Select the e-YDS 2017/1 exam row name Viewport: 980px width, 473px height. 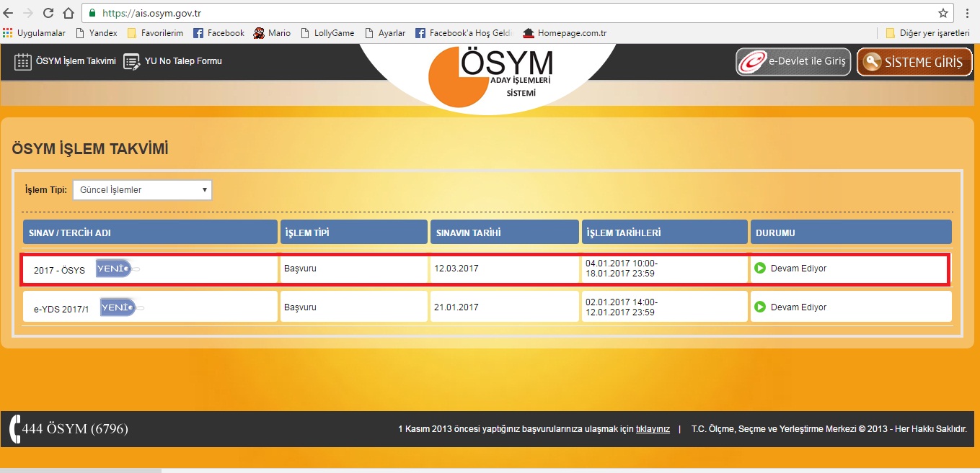(61, 309)
